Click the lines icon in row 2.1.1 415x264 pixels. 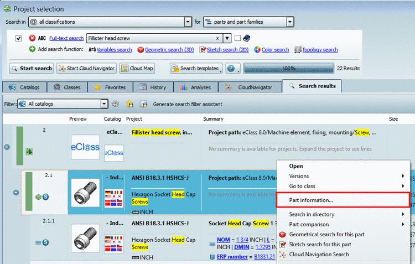38,242
